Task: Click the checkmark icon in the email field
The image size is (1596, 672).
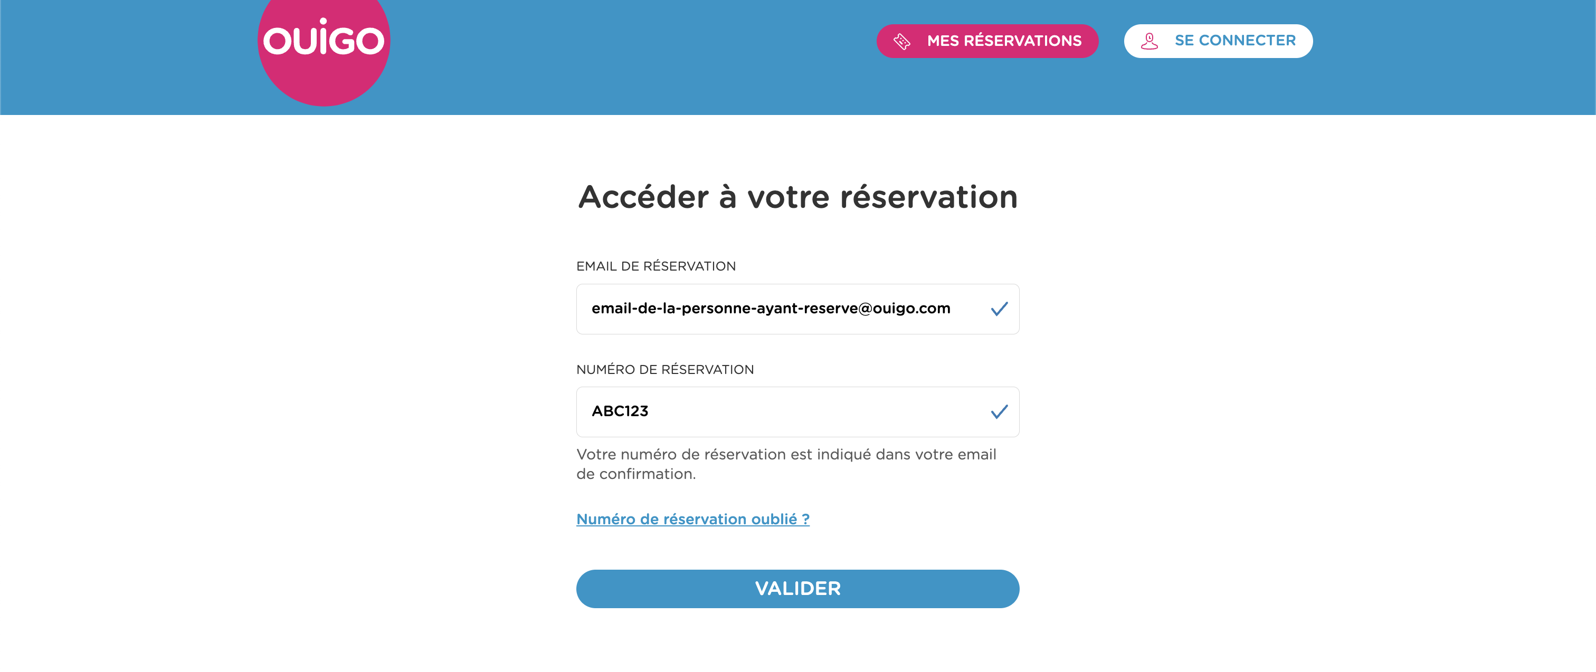Action: 999,309
